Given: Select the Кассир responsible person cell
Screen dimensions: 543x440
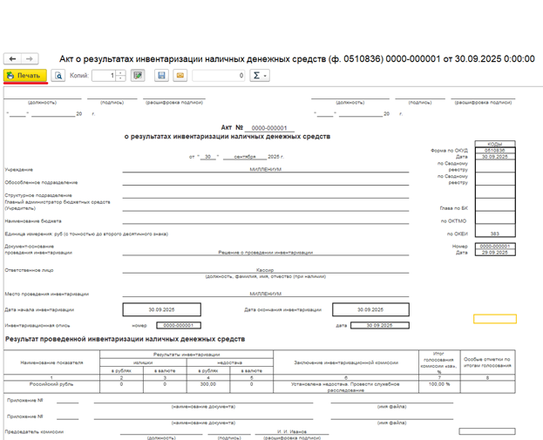Looking at the screenshot, I should 265,270.
